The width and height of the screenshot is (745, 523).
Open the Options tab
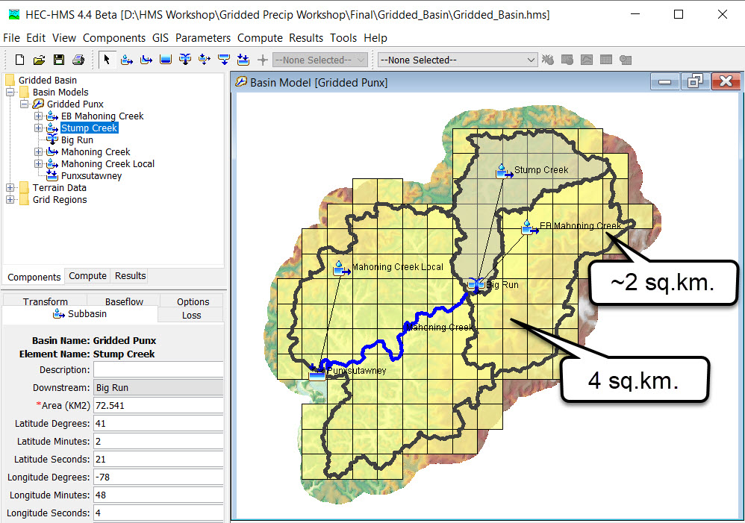point(193,301)
